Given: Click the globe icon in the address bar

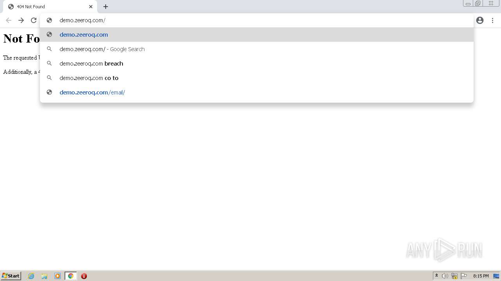Looking at the screenshot, I should 49,20.
